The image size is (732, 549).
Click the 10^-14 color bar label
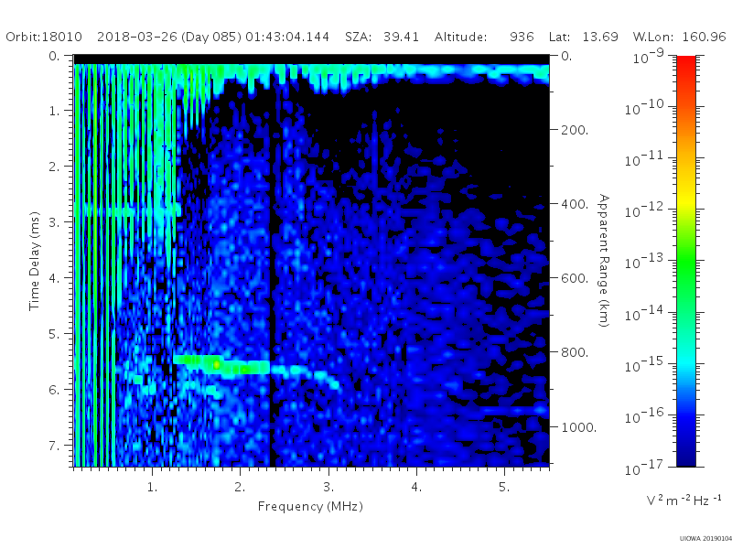tap(644, 314)
